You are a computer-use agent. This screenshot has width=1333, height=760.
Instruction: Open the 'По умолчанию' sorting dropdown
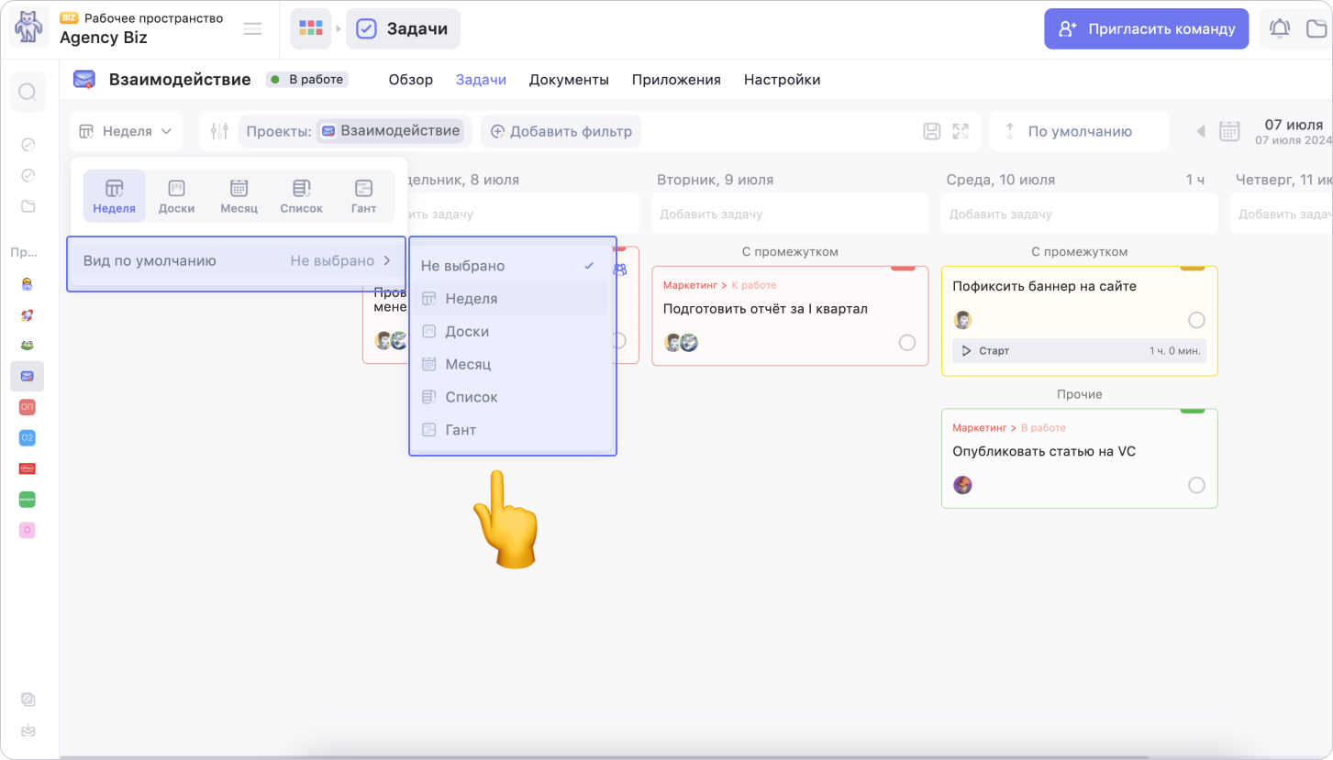point(1079,131)
